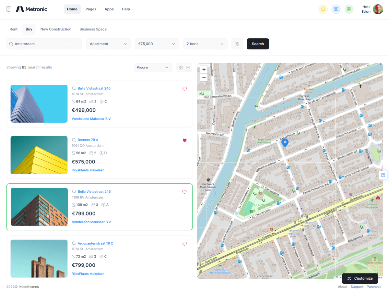389x292 pixels.
Task: Unfavorite the Brenner 79 A listing
Action: pos(184,140)
